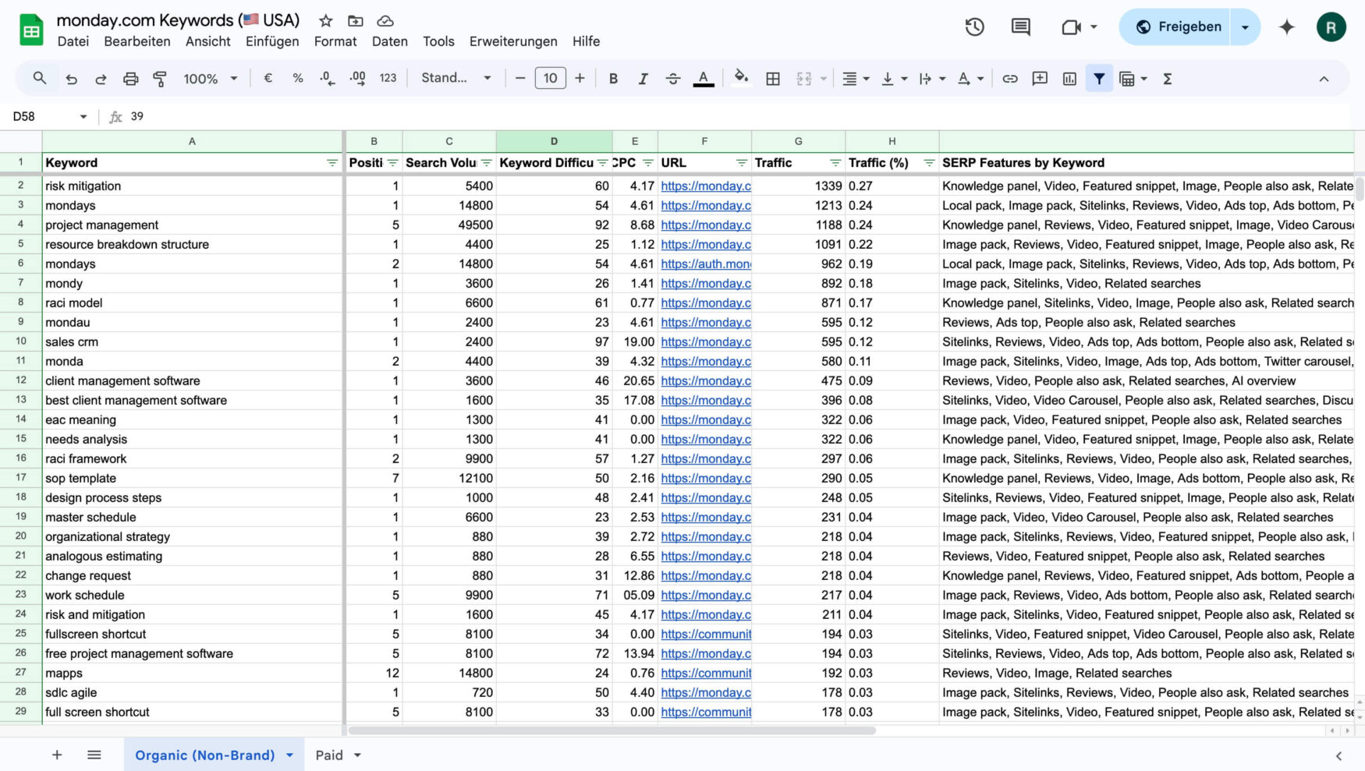
Task: Toggle the filter funnel button
Action: tap(1099, 79)
